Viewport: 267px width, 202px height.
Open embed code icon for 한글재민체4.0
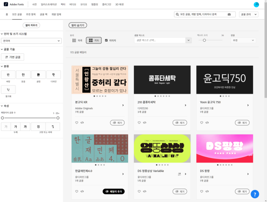pyautogui.click(x=82, y=191)
